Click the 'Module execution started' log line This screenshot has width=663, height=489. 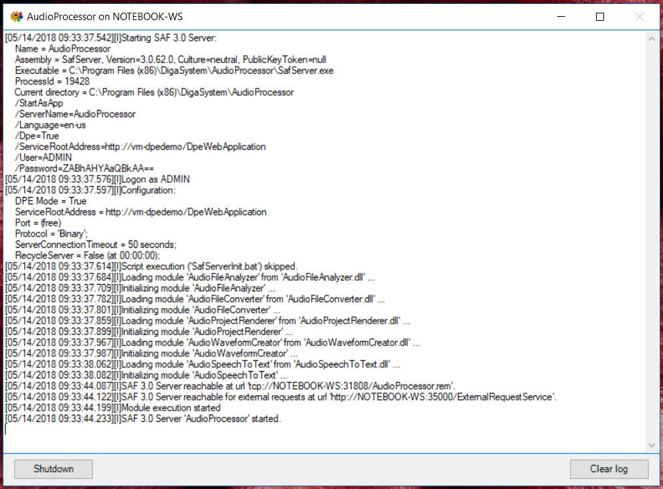[x=171, y=407]
